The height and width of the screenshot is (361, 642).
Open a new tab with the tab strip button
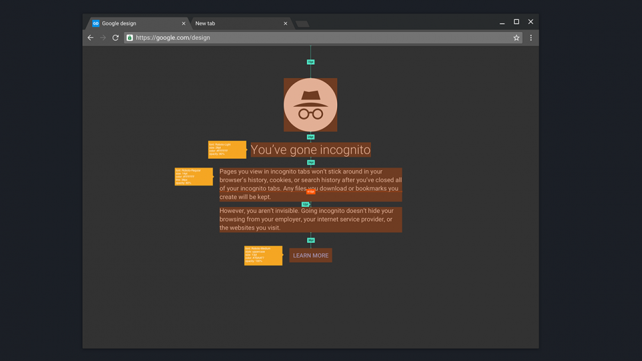click(x=302, y=24)
